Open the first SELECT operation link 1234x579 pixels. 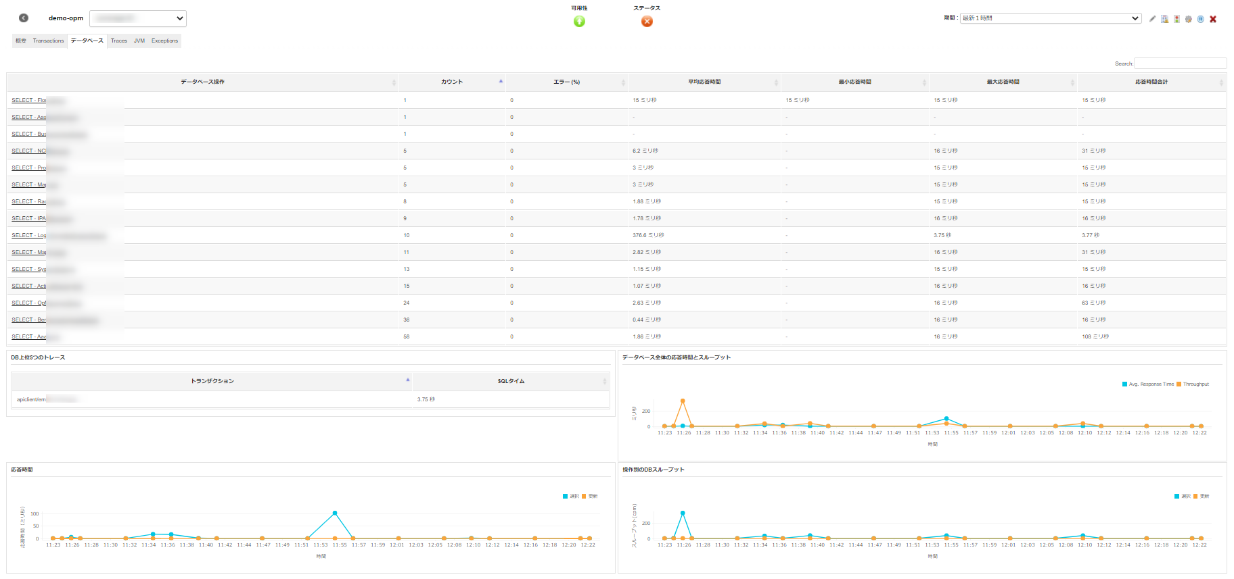(x=29, y=101)
